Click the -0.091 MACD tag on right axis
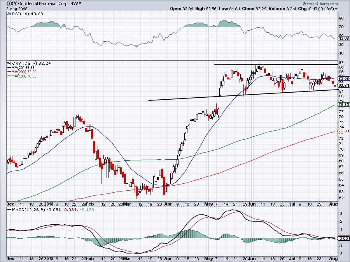 coord(343,238)
